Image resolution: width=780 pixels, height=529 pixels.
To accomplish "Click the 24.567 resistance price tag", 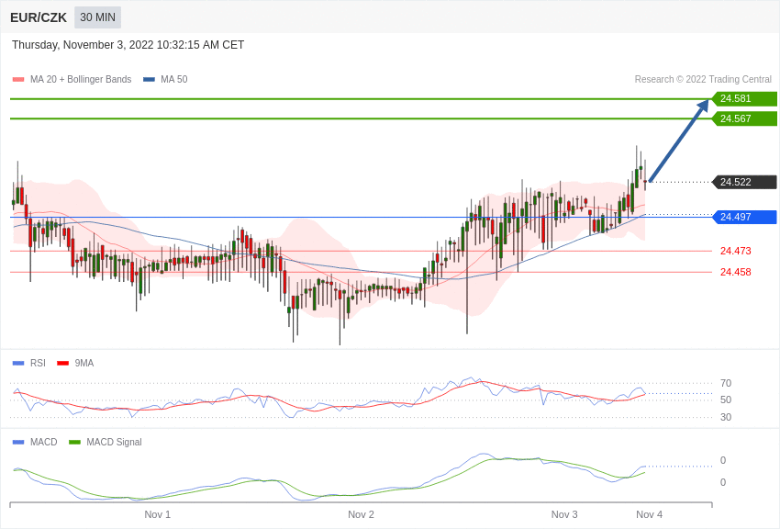I will click(x=744, y=118).
